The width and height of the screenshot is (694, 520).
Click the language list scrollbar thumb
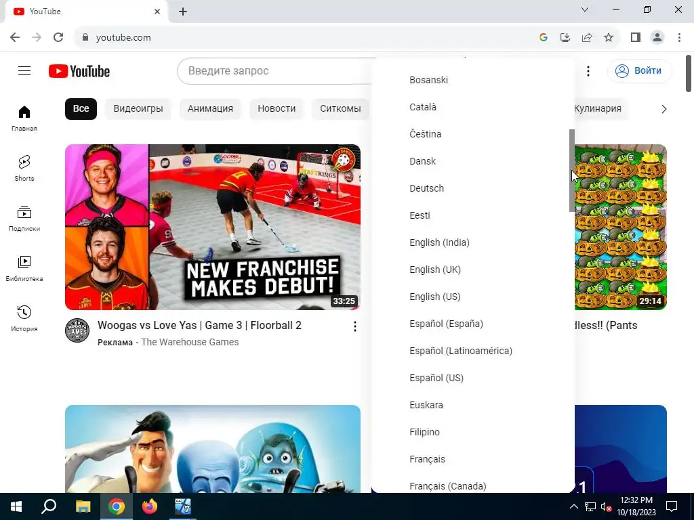click(572, 170)
